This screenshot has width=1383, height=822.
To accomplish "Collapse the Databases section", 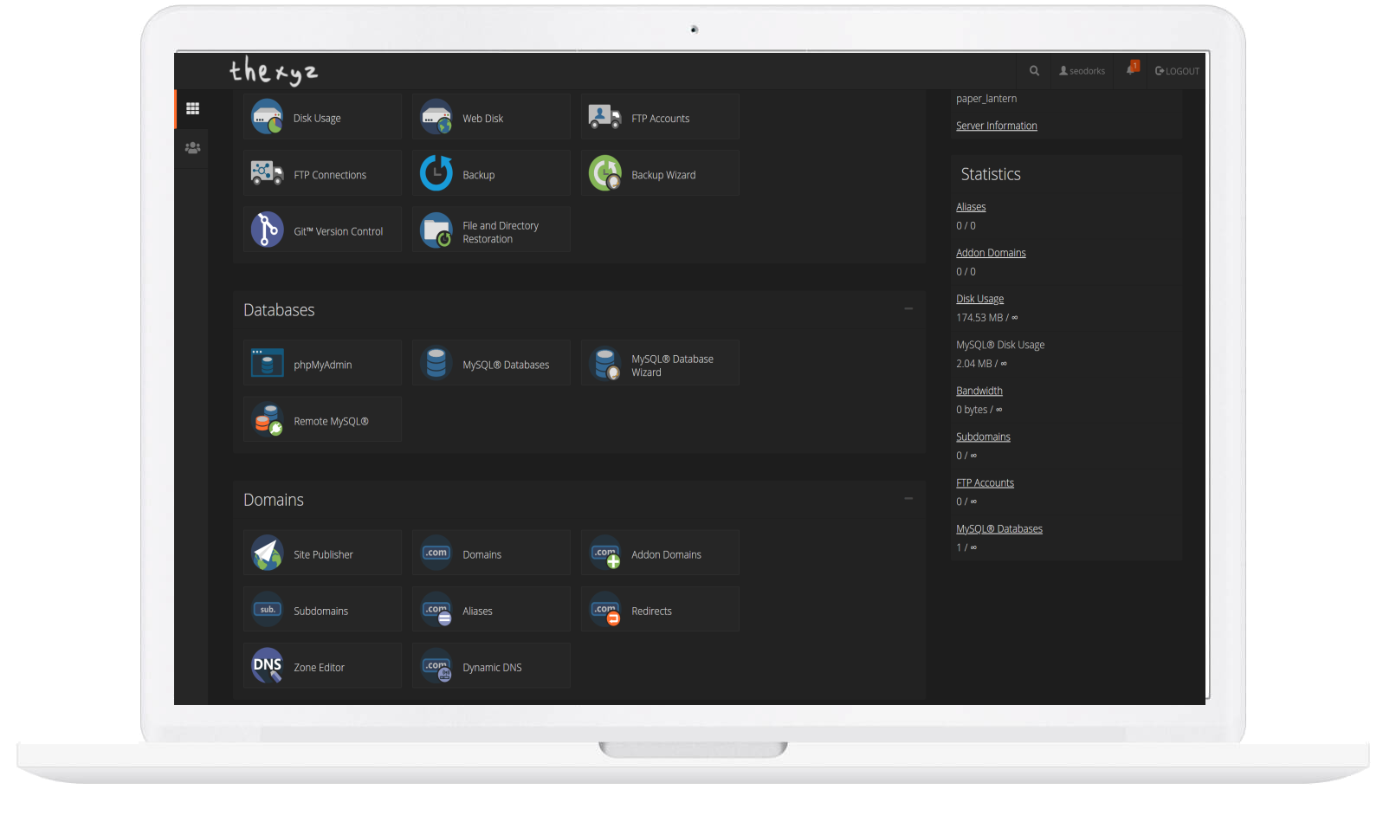I will [x=908, y=309].
